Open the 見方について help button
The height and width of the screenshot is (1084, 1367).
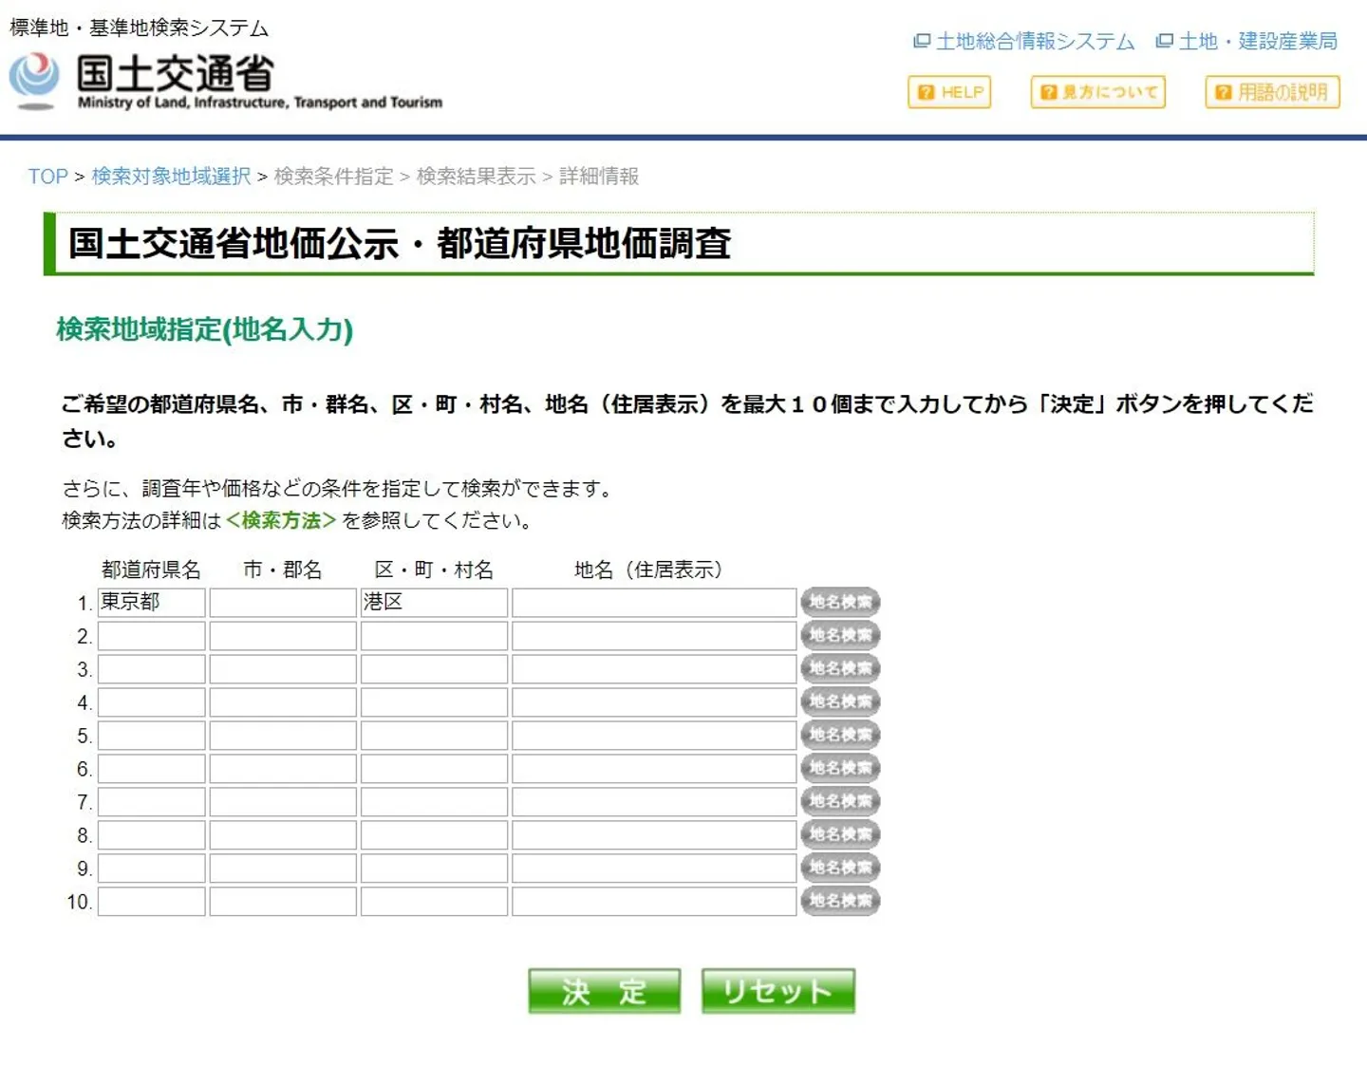coord(1097,92)
